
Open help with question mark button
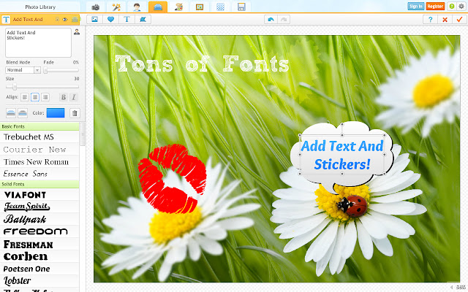tap(431, 20)
